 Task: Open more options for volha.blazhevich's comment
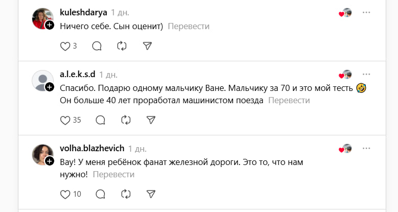[366, 148]
